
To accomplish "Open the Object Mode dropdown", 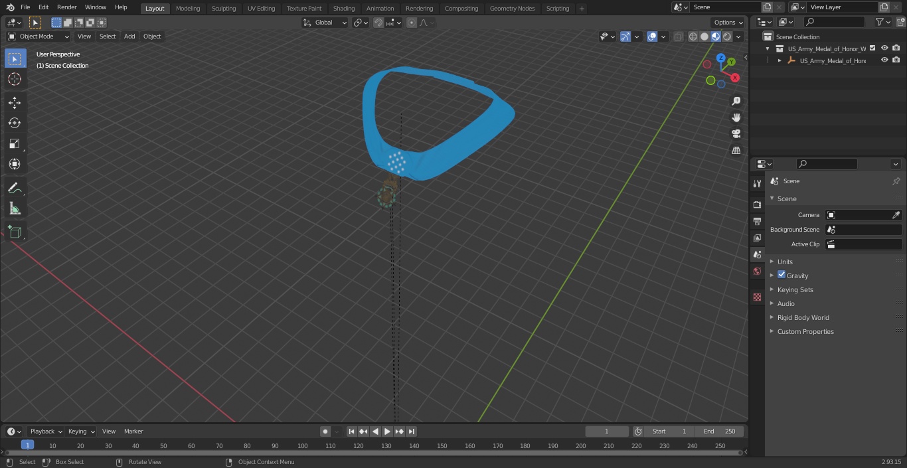I will pos(39,37).
